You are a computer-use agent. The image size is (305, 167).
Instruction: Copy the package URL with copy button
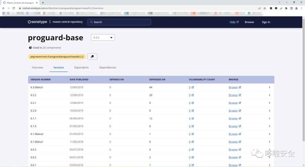point(92,57)
